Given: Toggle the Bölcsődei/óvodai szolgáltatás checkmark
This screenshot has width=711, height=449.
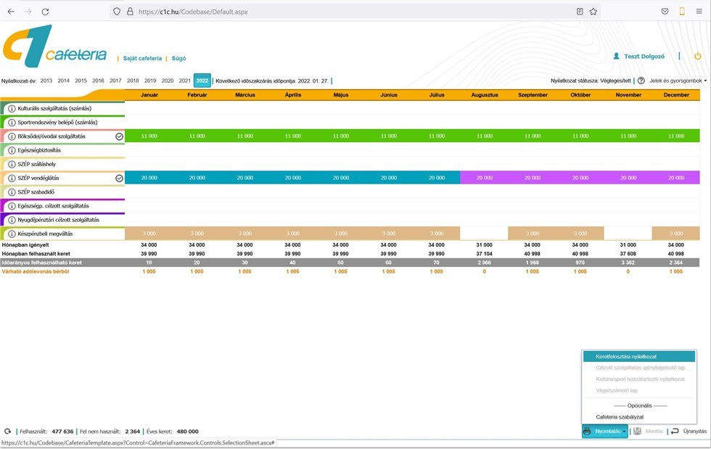Looking at the screenshot, I should click(119, 136).
